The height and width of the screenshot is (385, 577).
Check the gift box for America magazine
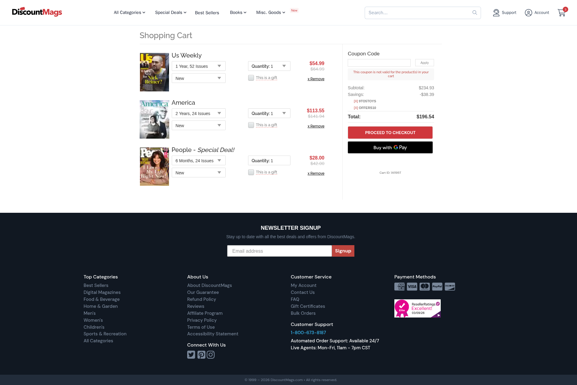[251, 125]
